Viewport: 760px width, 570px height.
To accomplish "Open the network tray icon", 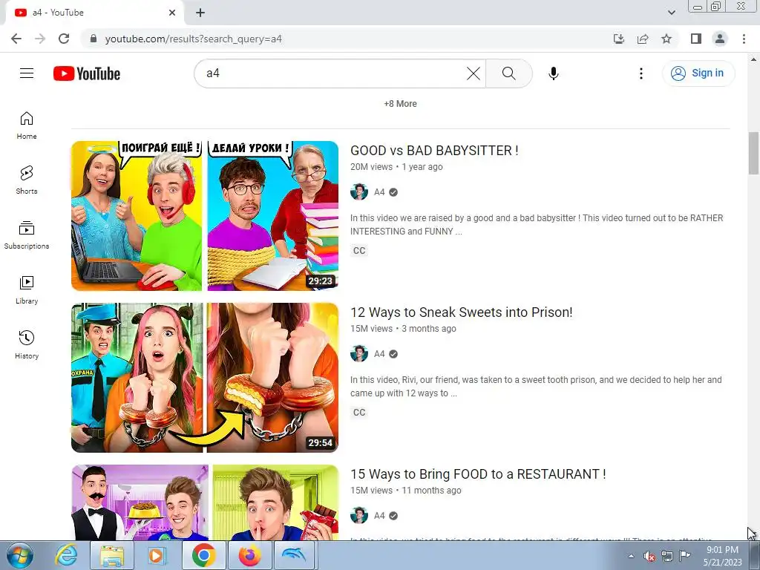I will tap(667, 556).
